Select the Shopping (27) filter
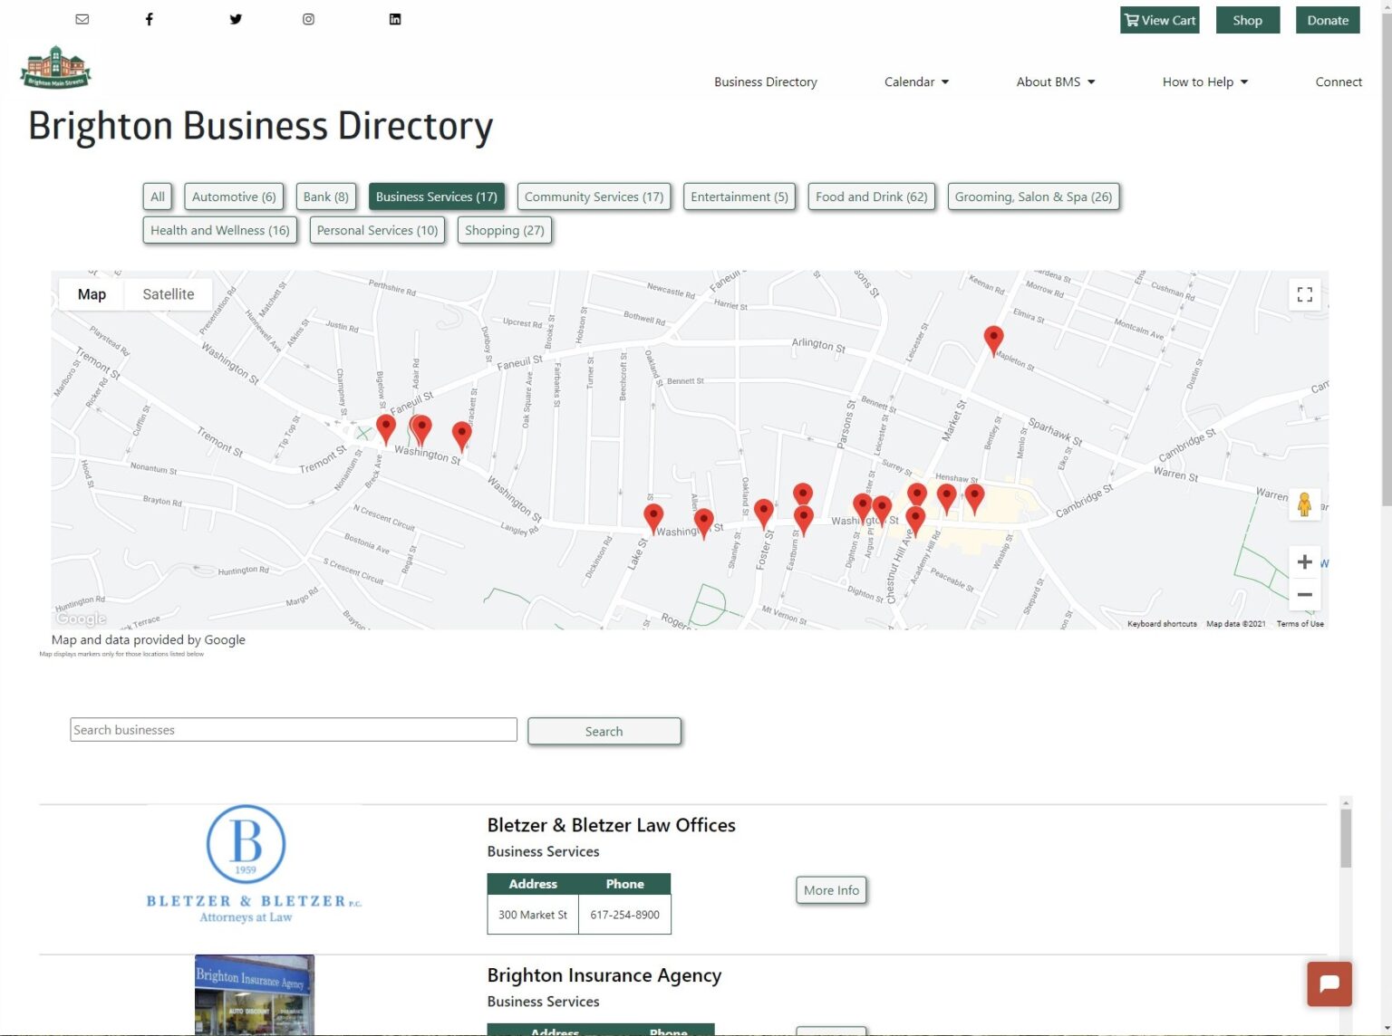The width and height of the screenshot is (1392, 1036). (504, 230)
